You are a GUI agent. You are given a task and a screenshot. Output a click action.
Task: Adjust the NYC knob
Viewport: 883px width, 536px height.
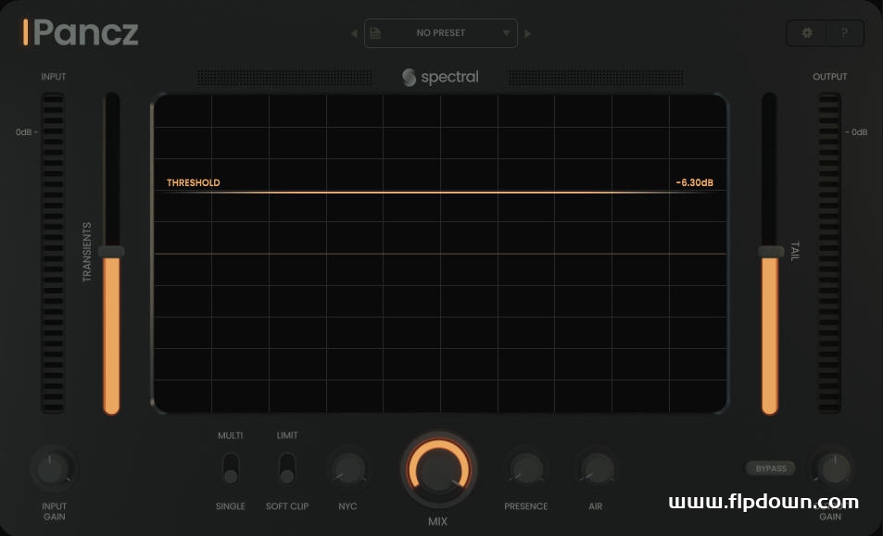point(348,468)
